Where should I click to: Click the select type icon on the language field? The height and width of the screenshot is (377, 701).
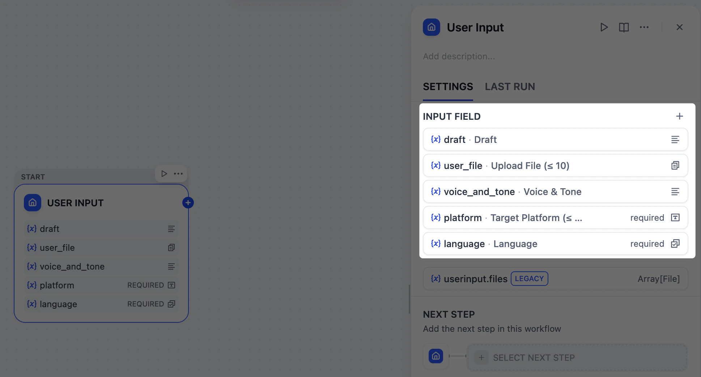click(675, 243)
